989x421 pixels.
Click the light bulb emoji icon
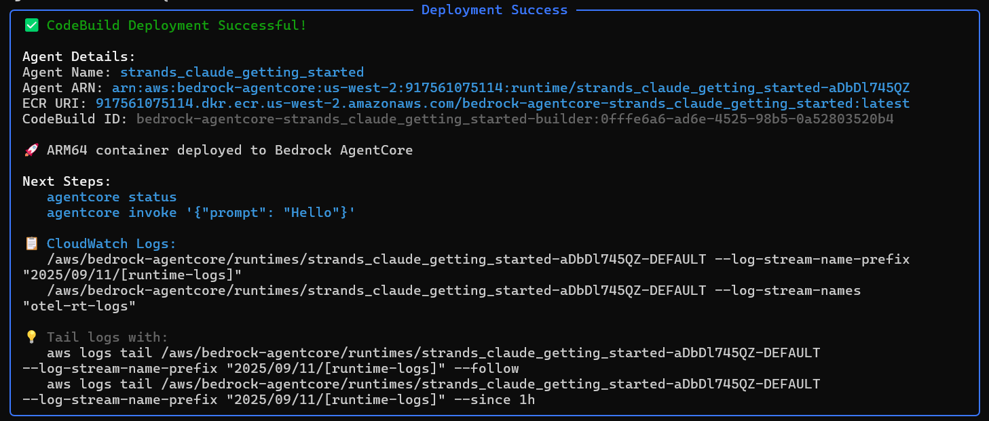(31, 338)
